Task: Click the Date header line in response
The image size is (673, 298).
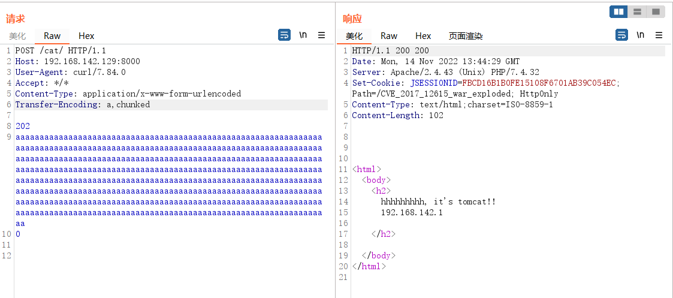Action: coord(436,61)
